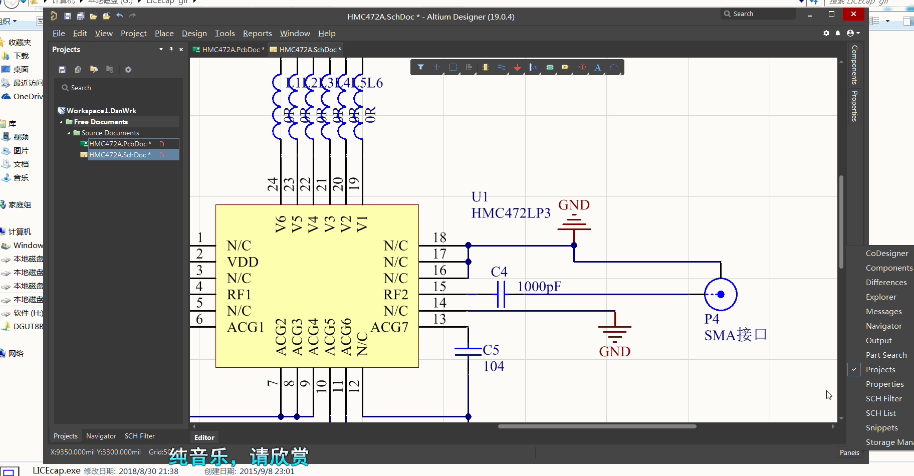This screenshot has height=476, width=914.
Task: Open the Design menu
Action: (194, 33)
